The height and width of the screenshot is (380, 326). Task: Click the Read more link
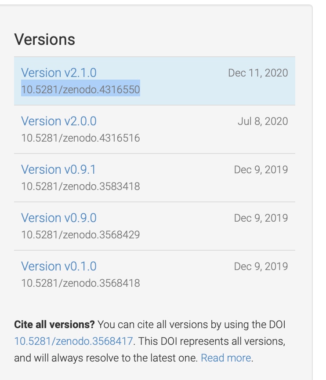click(x=226, y=358)
